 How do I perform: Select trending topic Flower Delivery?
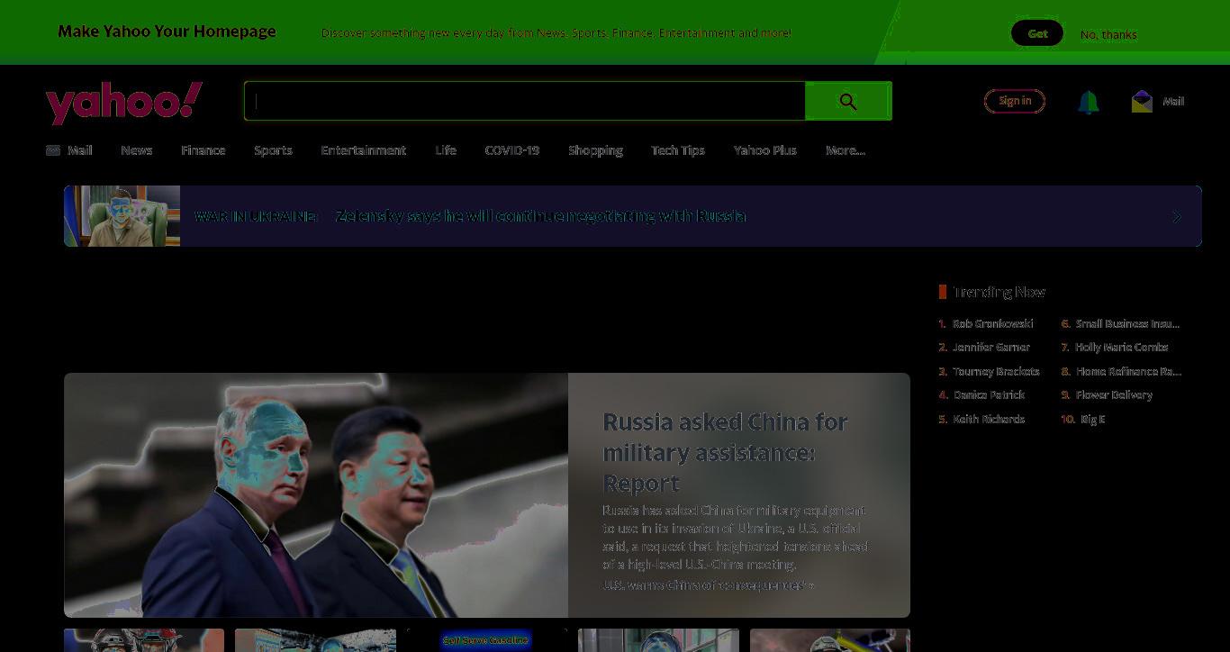[x=1114, y=394]
